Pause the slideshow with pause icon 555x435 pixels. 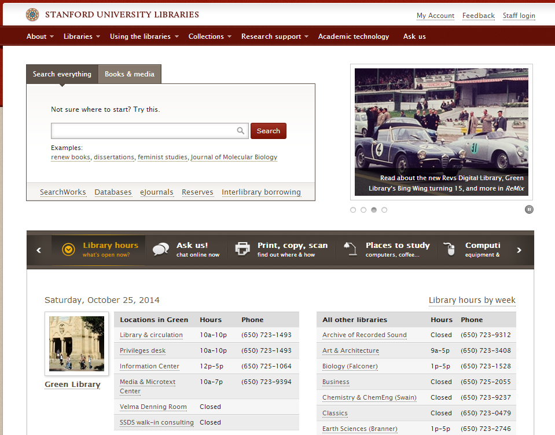click(x=529, y=209)
